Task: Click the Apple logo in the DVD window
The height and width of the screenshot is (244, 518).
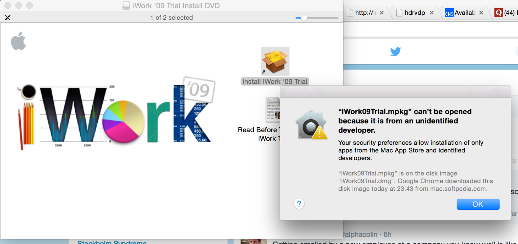Action: [18, 41]
